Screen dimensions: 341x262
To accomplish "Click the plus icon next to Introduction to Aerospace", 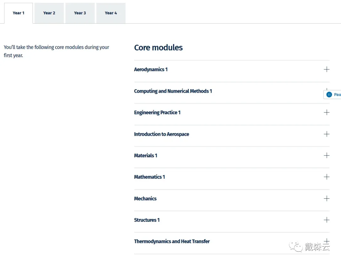I will click(x=326, y=134).
